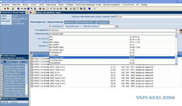Image resolution: width=182 pixels, height=106 pixels.
Task: Open the PORSCHE manufacturer dropdown arrow
Action: [x=176, y=30]
